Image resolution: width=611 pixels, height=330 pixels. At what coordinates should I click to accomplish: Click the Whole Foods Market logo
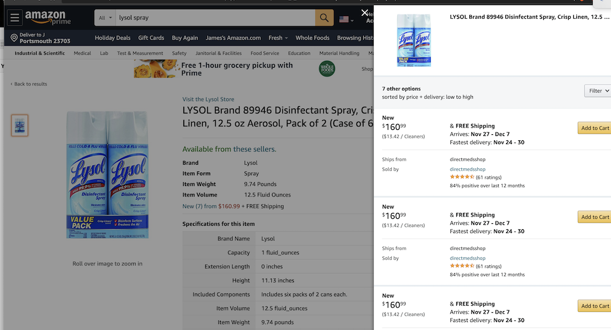point(327,69)
